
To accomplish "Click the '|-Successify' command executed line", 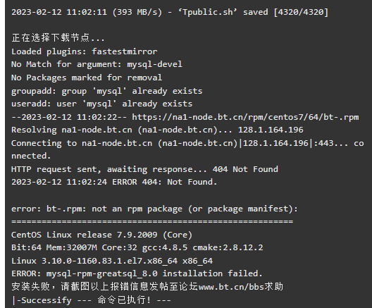I will [x=92, y=300].
